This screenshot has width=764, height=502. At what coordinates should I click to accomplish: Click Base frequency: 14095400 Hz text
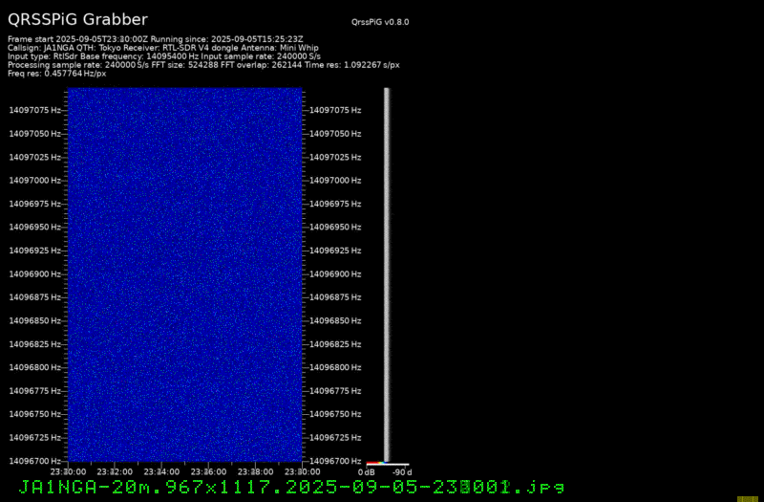(x=139, y=56)
